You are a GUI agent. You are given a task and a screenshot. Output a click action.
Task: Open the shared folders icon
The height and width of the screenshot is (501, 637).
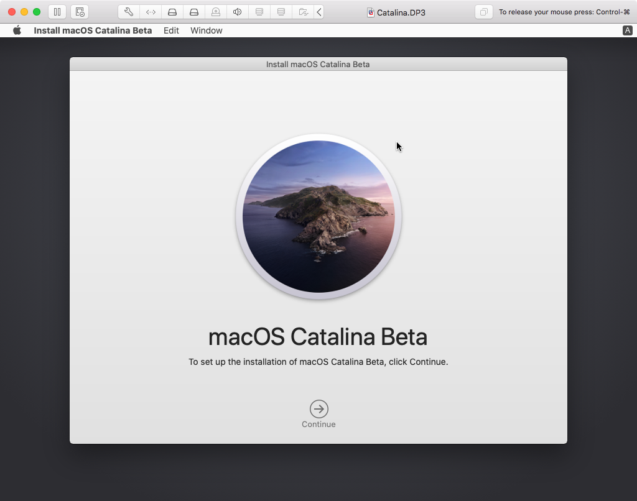click(303, 12)
